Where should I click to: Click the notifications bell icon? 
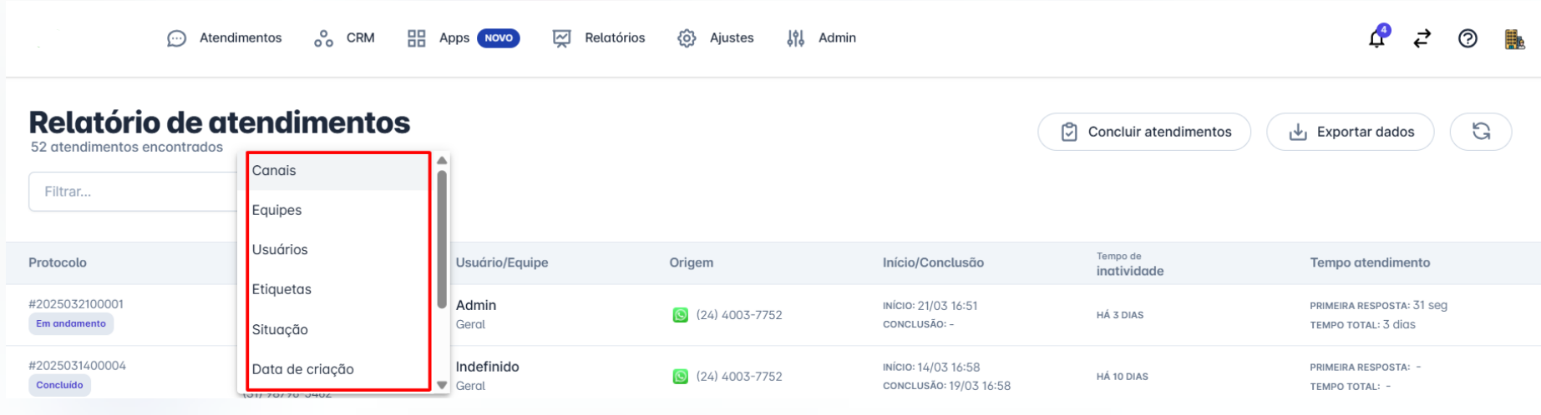pos(1376,38)
